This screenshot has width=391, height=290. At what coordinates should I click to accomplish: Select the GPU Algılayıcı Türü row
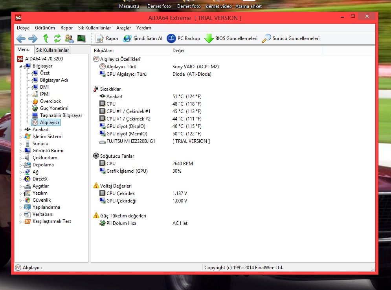point(233,74)
